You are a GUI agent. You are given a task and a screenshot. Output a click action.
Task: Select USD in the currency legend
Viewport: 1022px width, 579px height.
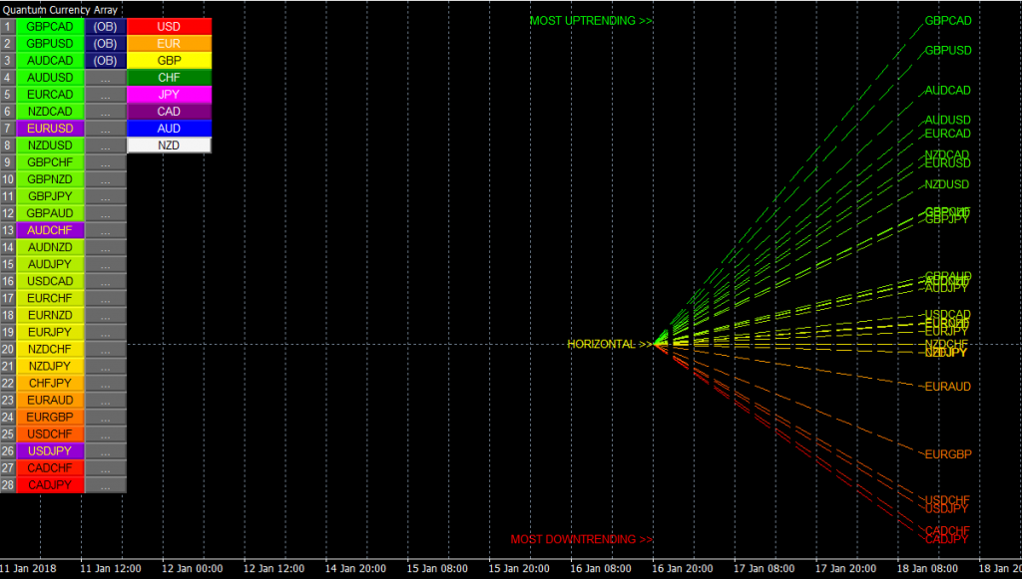click(168, 26)
